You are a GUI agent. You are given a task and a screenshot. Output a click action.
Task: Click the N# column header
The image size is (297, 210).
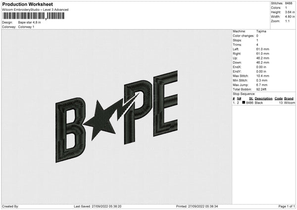click(239, 99)
